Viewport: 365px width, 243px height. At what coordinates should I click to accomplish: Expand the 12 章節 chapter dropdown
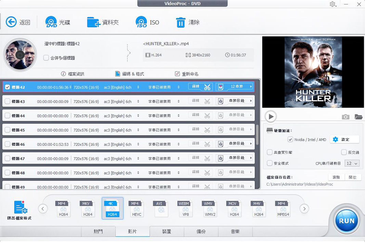click(x=251, y=87)
